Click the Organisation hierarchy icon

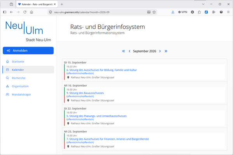pyautogui.click(x=7, y=86)
